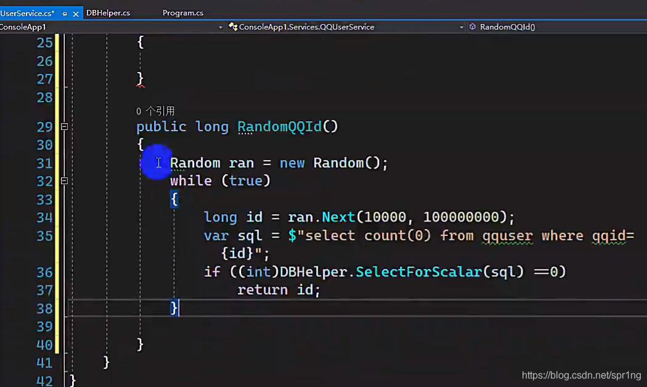Viewport: 647px width, 387px height.
Task: Collapse the RandomQQId method at line 29
Action: click(x=64, y=127)
